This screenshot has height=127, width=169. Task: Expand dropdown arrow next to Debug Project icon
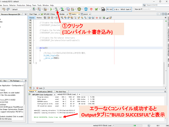coord(75,9)
